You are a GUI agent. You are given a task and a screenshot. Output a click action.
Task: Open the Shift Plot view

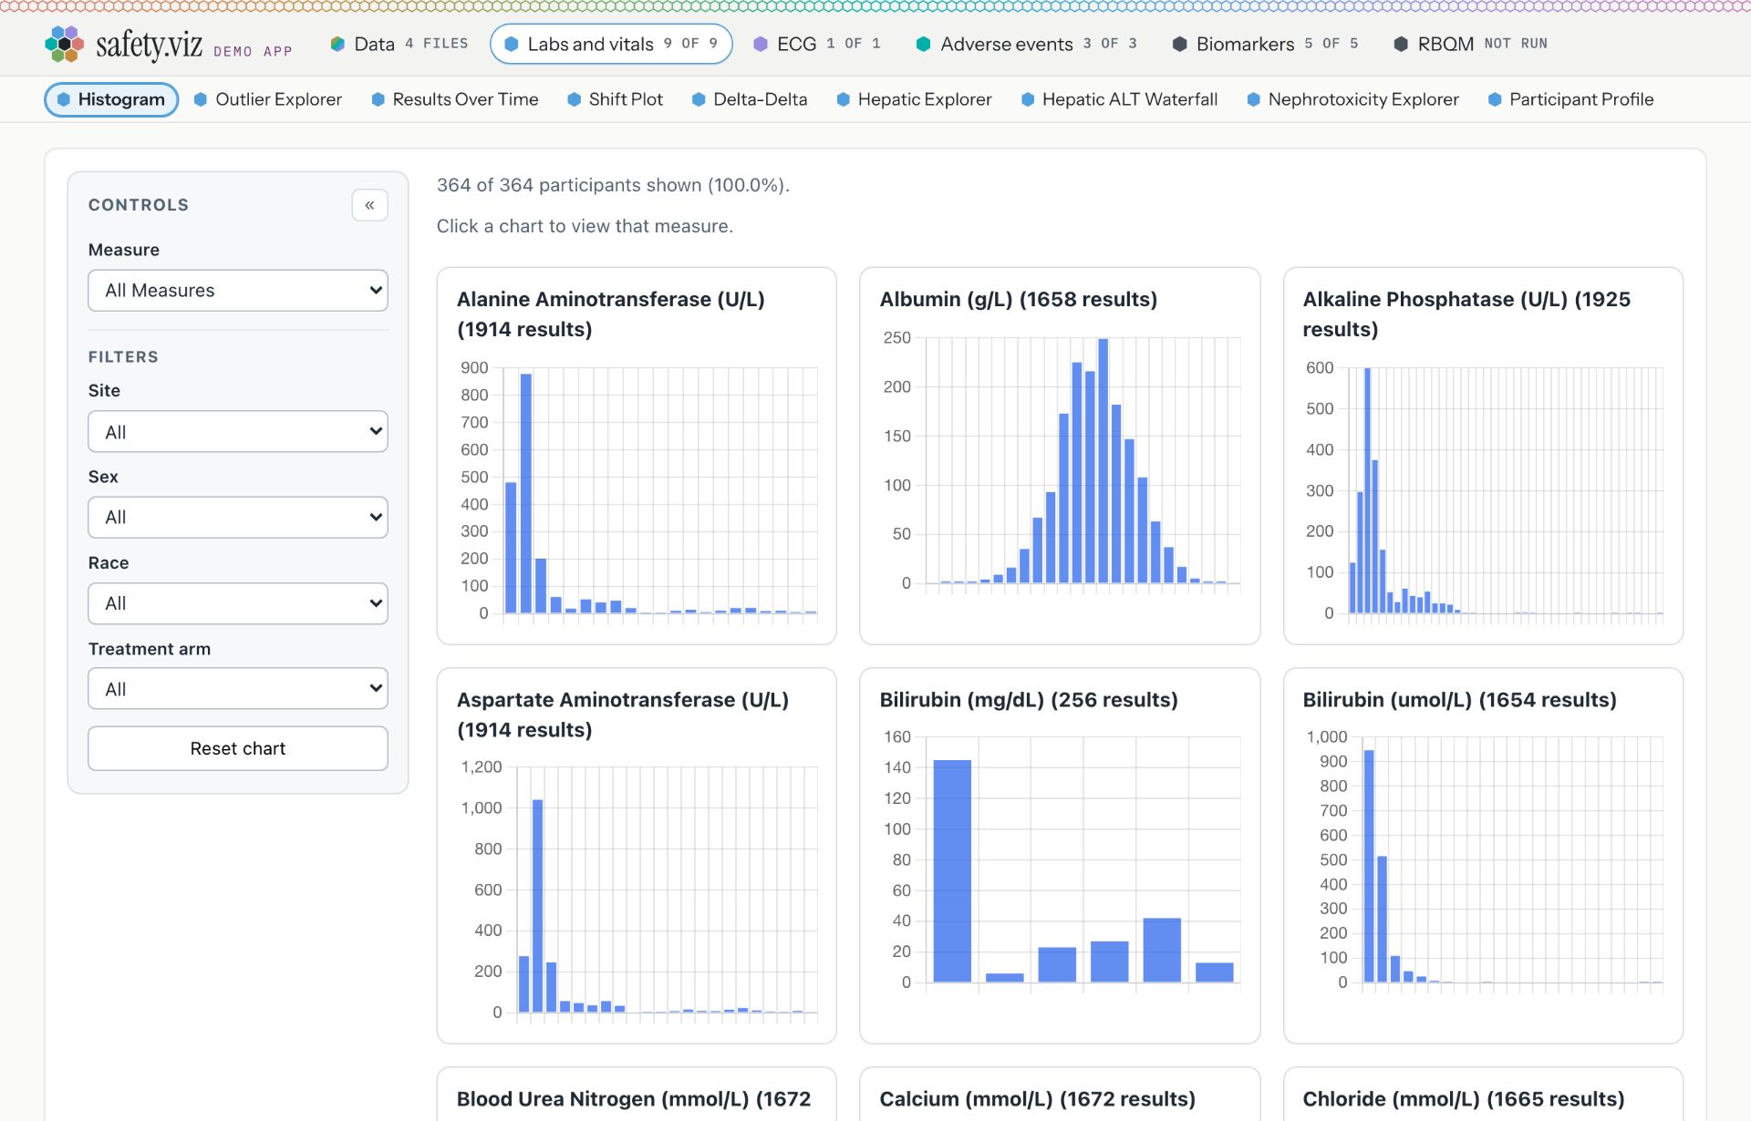(616, 99)
